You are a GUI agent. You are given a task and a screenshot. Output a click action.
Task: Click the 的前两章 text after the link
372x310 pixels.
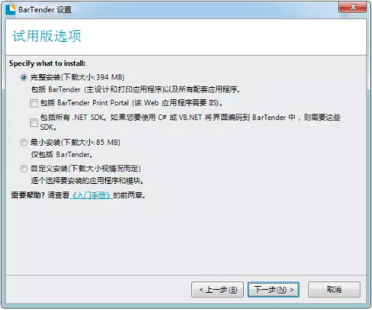point(129,195)
